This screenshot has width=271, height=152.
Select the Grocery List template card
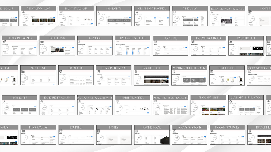tap(208, 105)
